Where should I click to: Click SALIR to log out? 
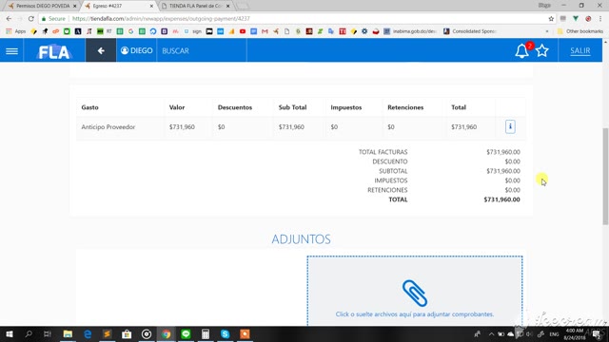point(580,50)
